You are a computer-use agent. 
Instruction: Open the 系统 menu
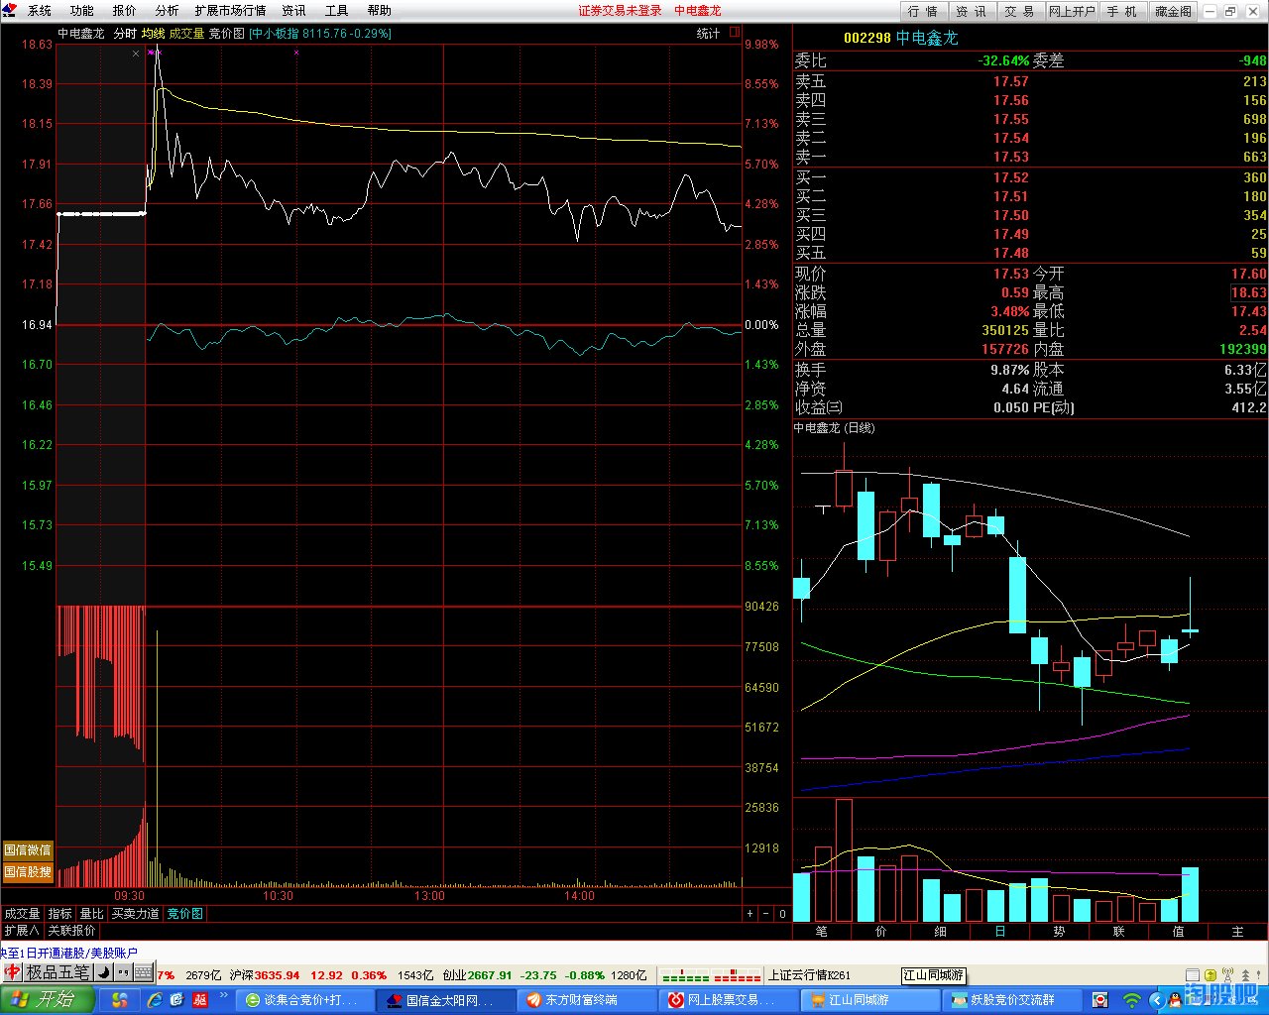pyautogui.click(x=40, y=11)
